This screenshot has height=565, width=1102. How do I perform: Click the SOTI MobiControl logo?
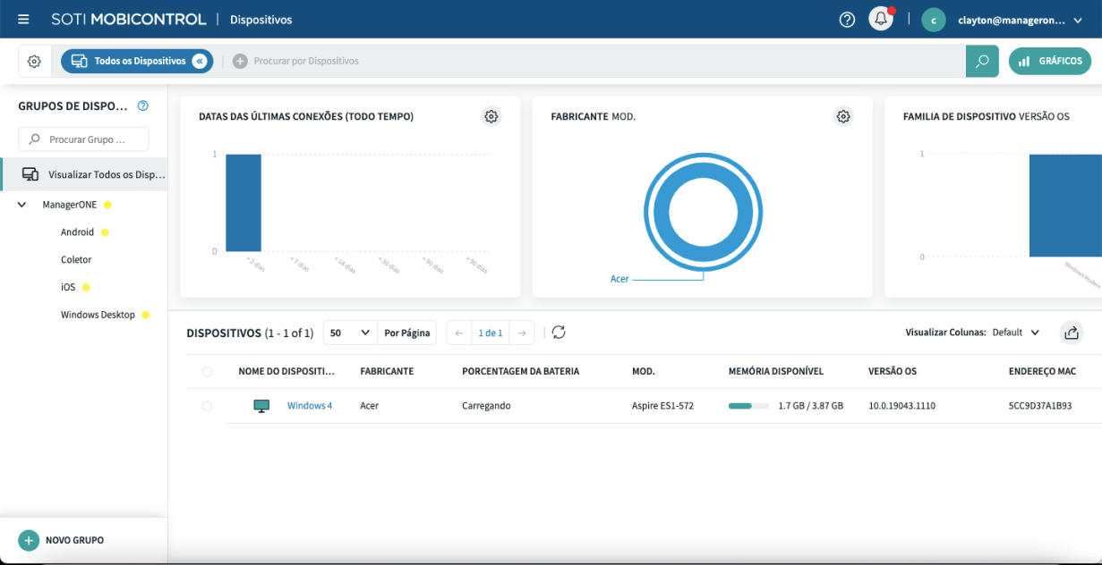(x=129, y=20)
